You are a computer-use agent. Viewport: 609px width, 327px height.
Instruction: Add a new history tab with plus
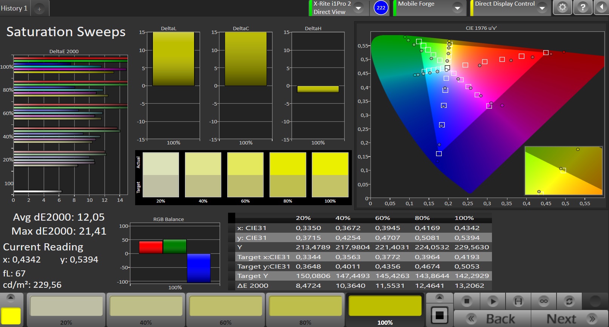coord(39,9)
